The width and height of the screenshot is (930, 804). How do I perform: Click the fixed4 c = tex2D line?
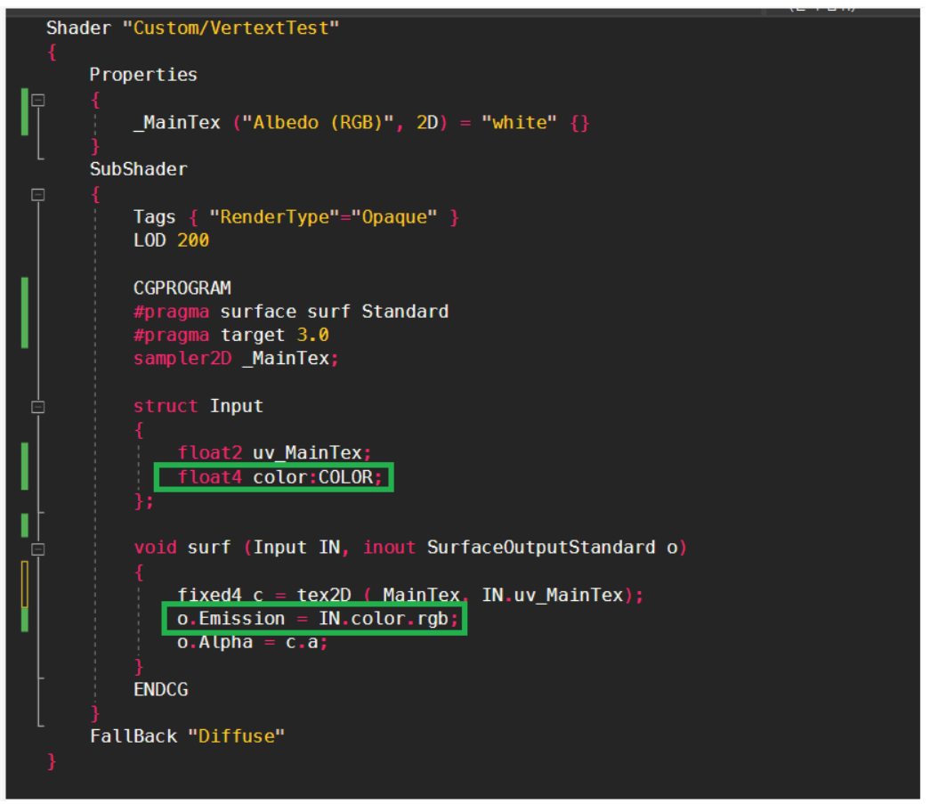click(x=410, y=595)
